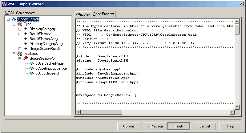Collapse the GoogleSearchPort node
The image size is (246, 133).
[x=20, y=58]
